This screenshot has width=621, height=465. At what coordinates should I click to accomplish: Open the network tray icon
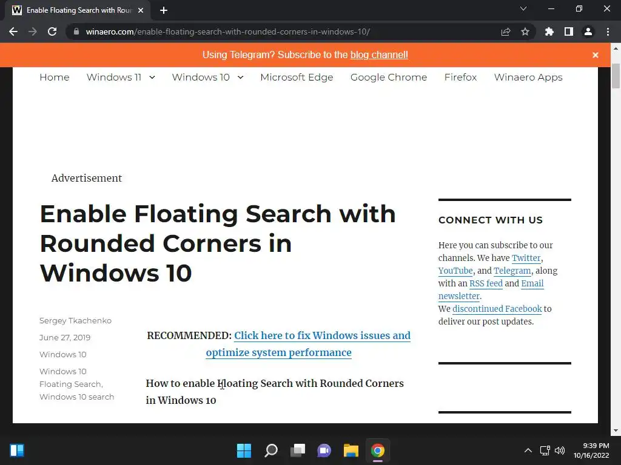coord(545,450)
